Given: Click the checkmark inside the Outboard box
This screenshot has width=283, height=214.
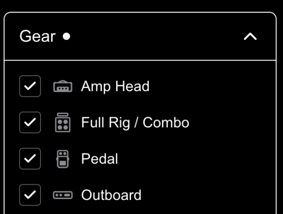Looking at the screenshot, I should (x=30, y=195).
